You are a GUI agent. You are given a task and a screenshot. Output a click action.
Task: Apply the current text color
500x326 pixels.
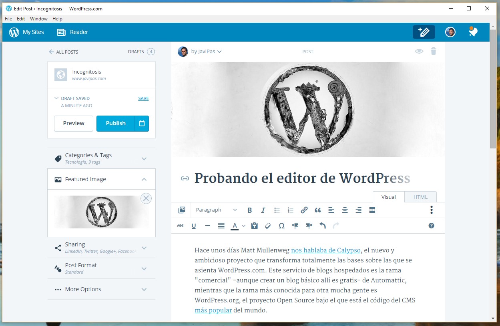tap(235, 226)
